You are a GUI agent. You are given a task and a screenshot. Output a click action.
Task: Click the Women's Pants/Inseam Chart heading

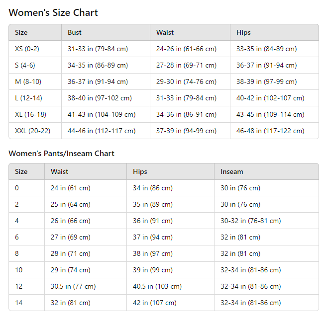pos(61,154)
